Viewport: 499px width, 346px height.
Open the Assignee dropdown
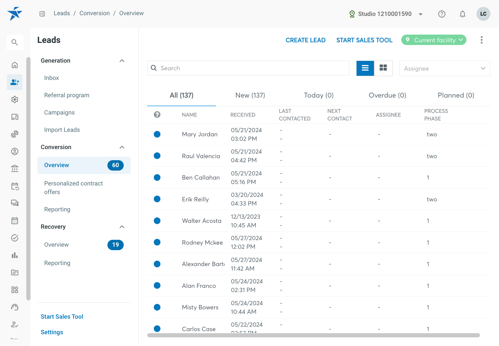445,69
